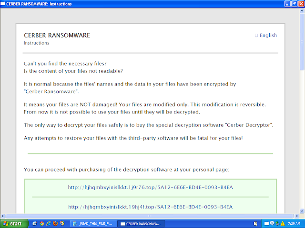Click the 19hj4f.top personal page link
The height and width of the screenshot is (228, 305).
point(151,207)
